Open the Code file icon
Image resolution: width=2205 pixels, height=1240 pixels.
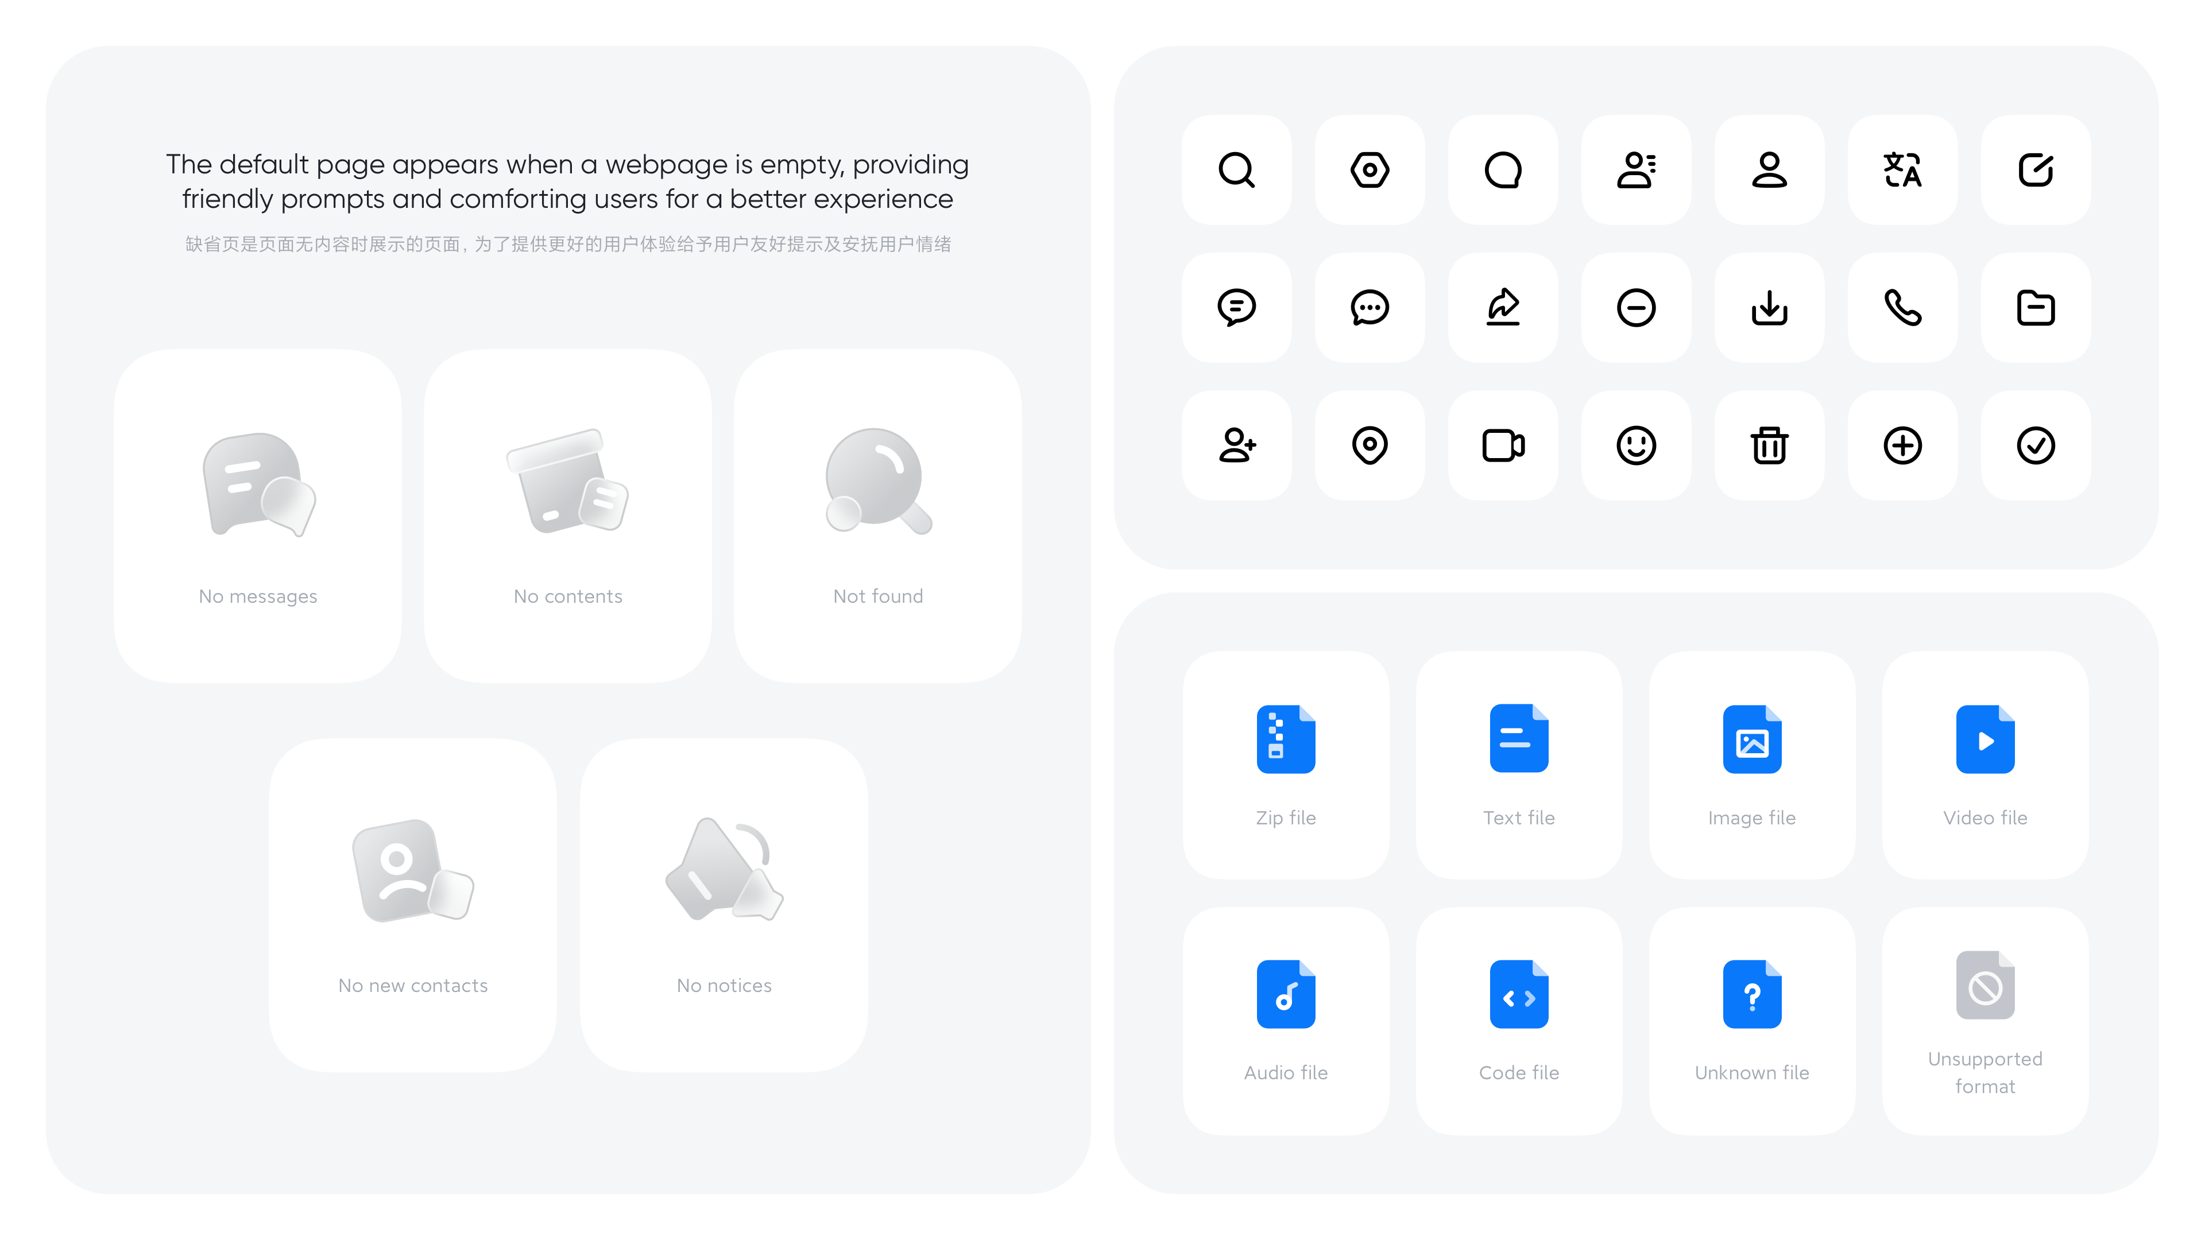[x=1518, y=995]
